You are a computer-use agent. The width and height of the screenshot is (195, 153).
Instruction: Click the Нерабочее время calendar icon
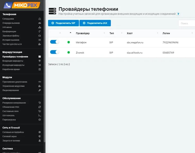pos(40,69)
